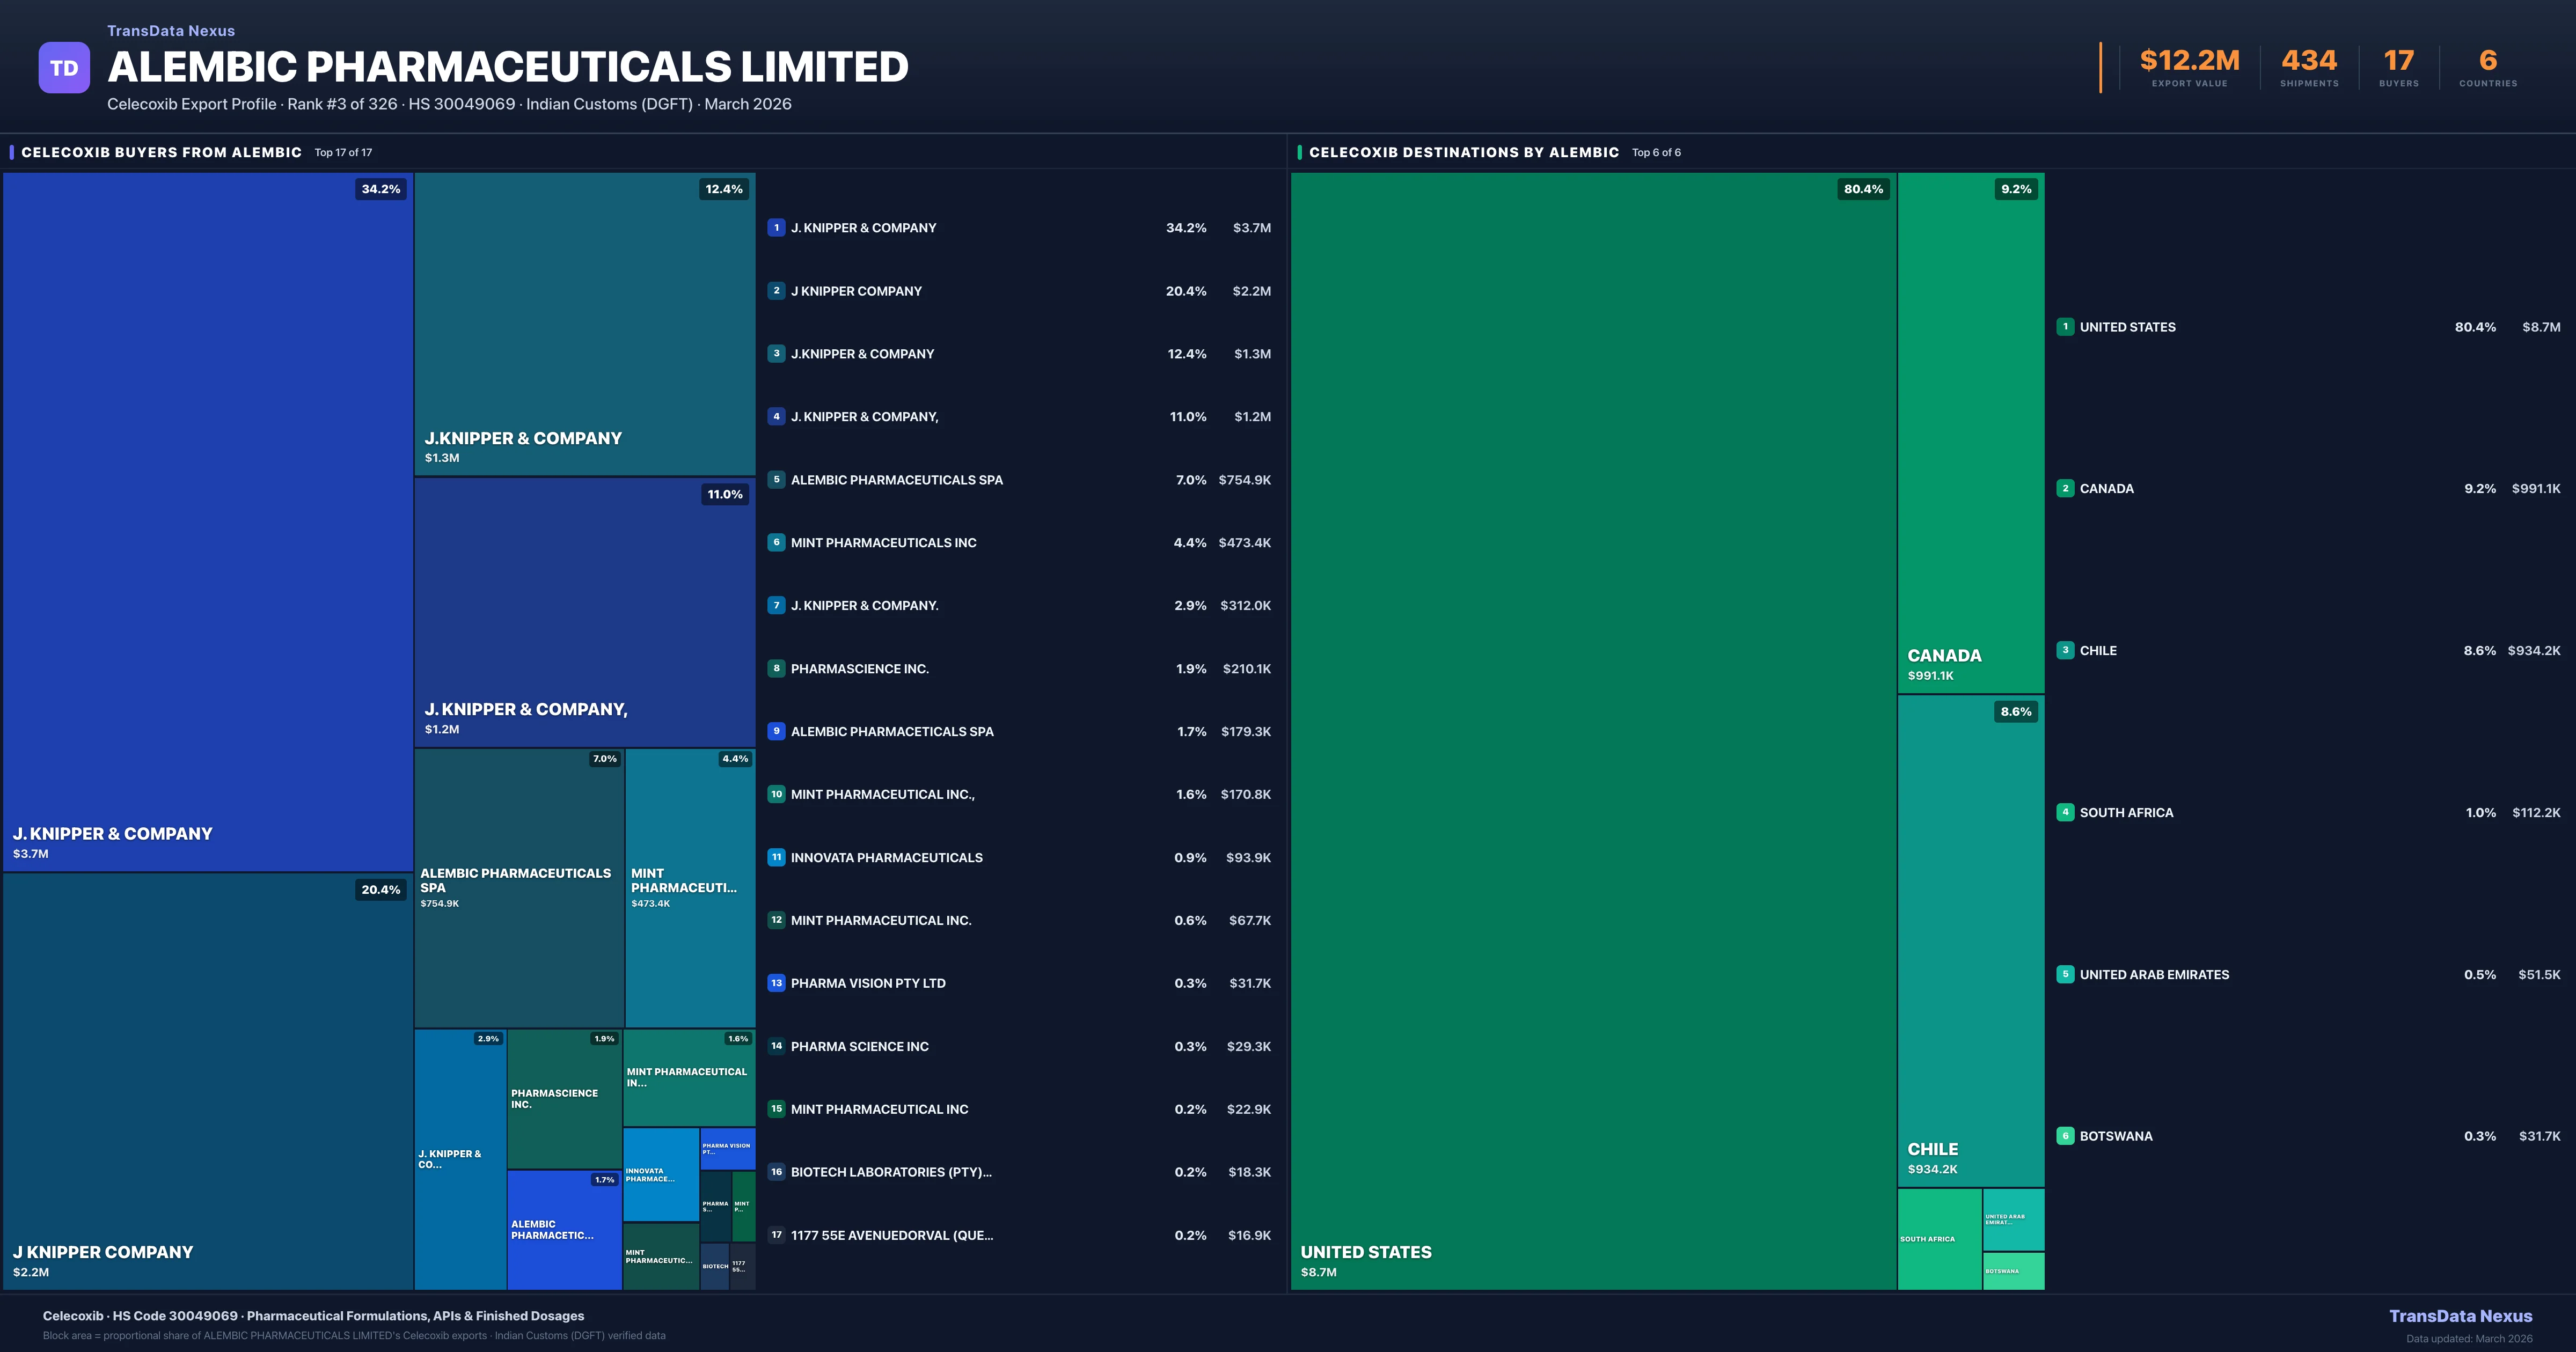The height and width of the screenshot is (1352, 2576).
Task: Switch to CELECOXIB BUYERS FROM ALEMBIC panel
Action: pyautogui.click(x=161, y=152)
